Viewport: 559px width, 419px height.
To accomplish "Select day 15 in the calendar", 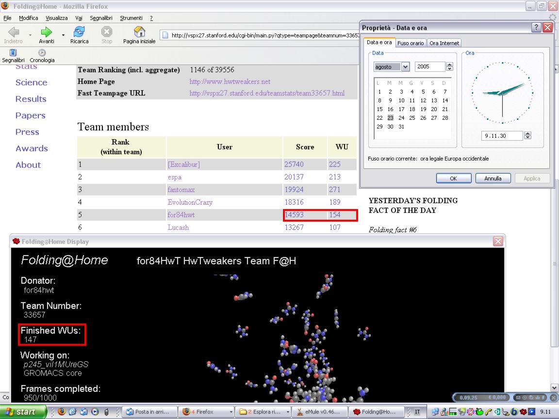I will 379,109.
